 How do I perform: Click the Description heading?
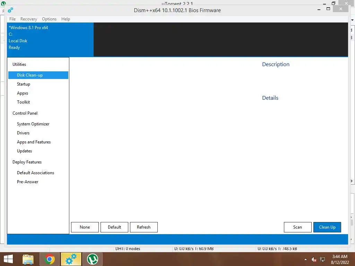tap(276, 64)
